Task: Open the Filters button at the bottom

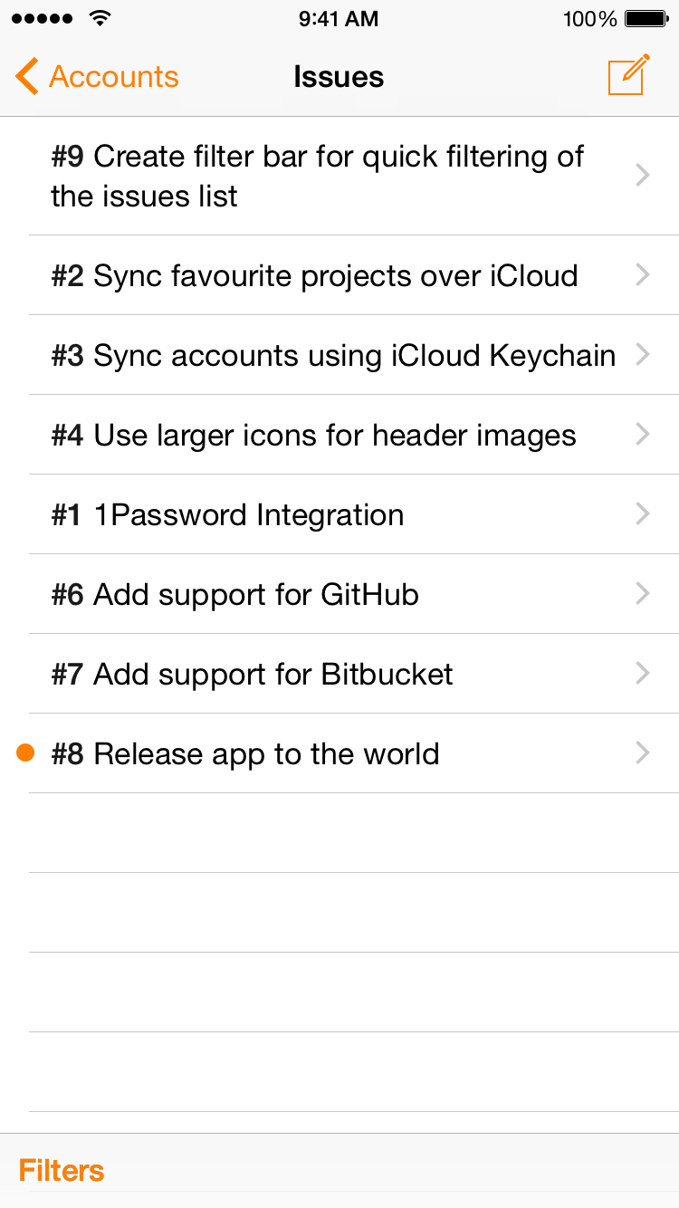Action: coord(62,1170)
